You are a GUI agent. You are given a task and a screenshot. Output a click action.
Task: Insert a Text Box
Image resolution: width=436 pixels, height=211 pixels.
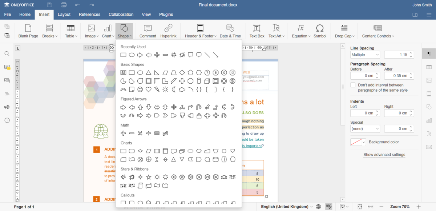pyautogui.click(x=257, y=31)
